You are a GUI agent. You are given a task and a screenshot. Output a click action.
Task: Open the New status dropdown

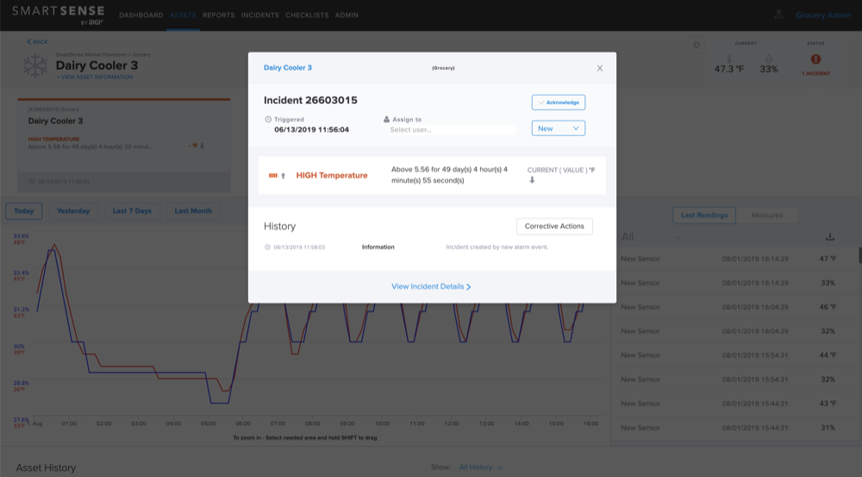pos(558,128)
